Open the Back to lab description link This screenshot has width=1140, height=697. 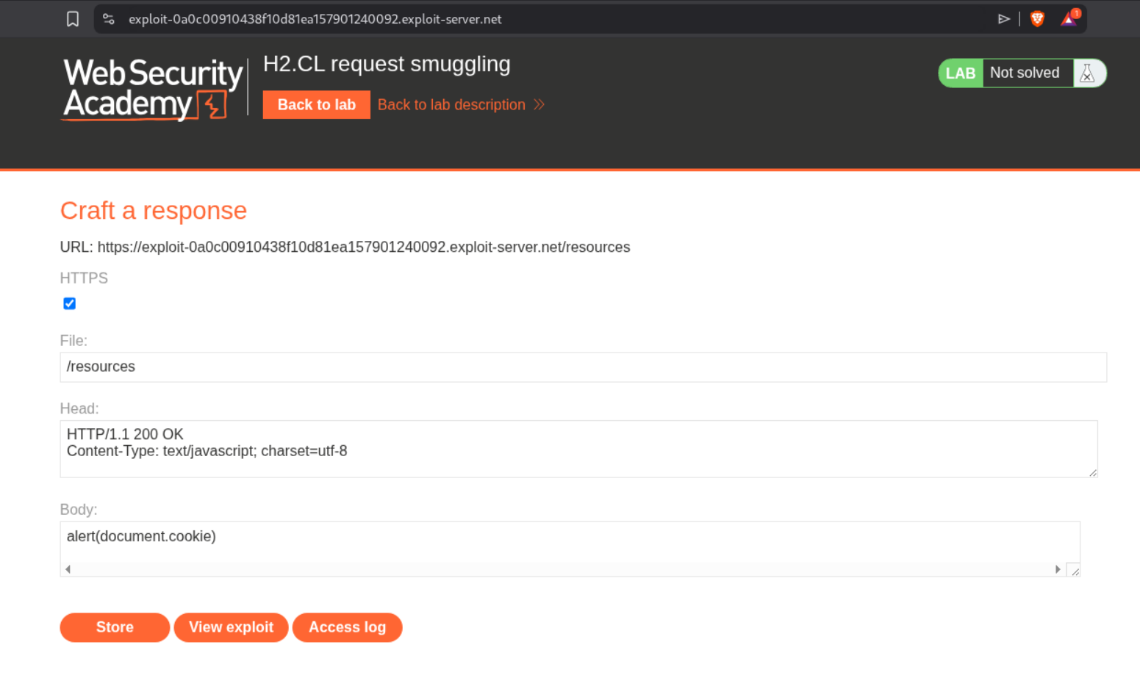click(451, 105)
